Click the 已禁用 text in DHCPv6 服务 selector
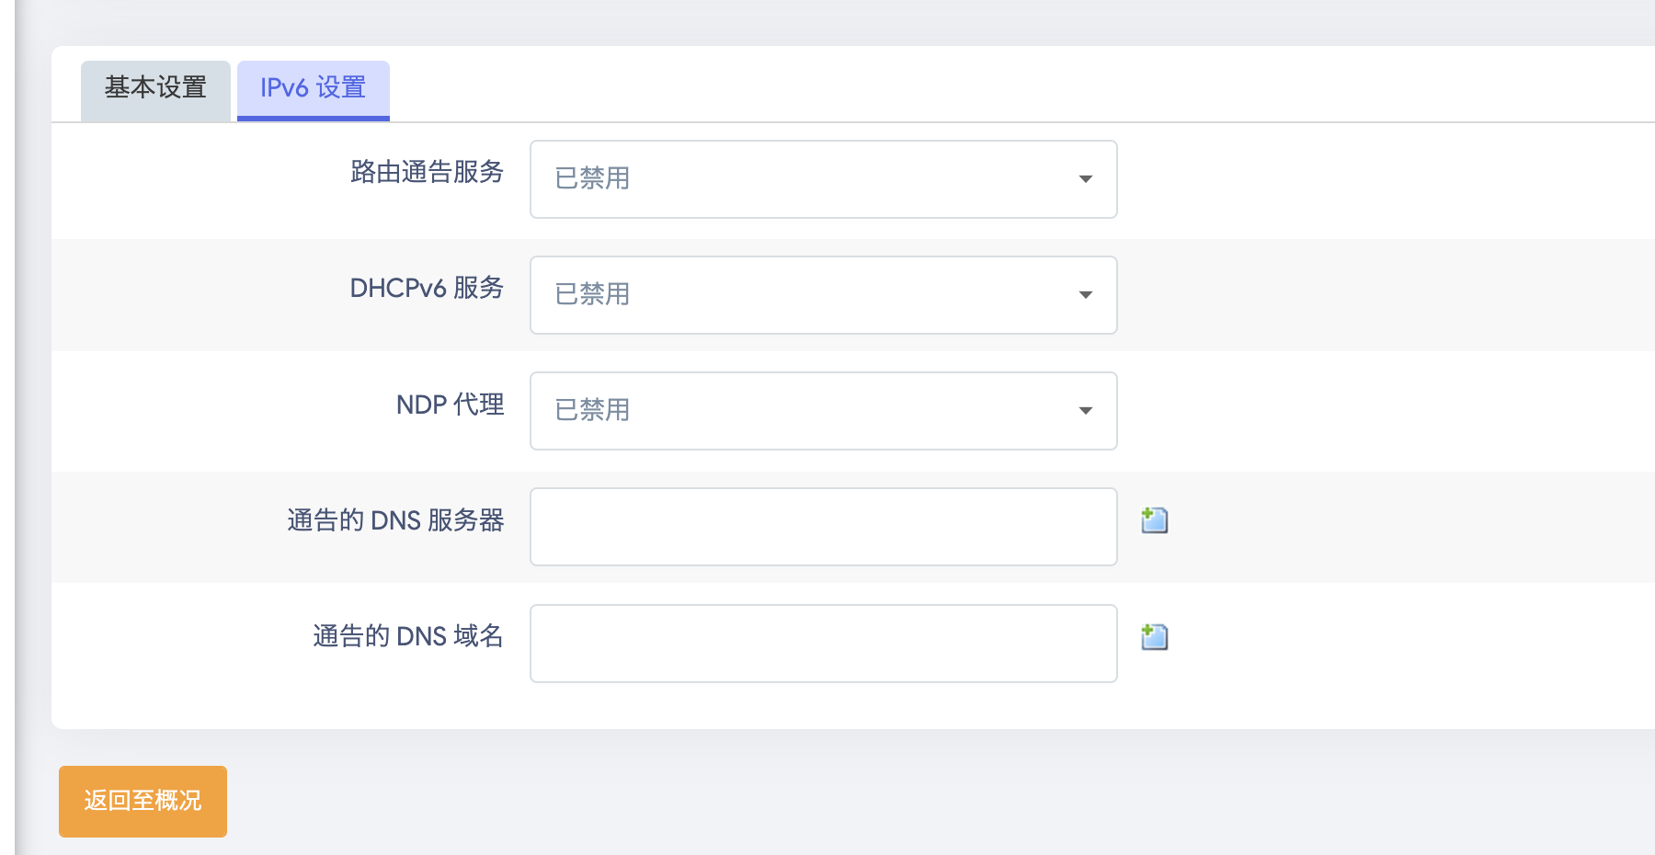The image size is (1655, 855). pyautogui.click(x=589, y=294)
